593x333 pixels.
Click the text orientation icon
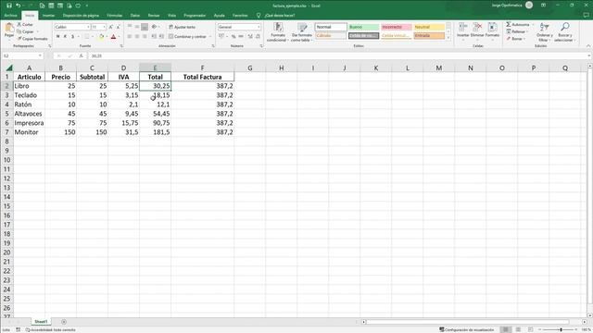click(x=154, y=27)
